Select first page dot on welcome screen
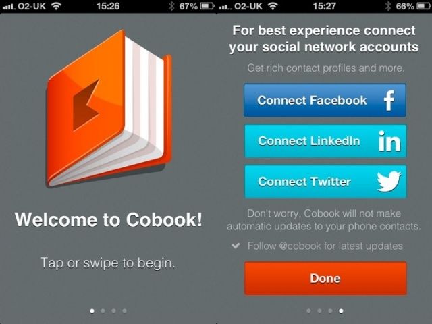Image resolution: width=432 pixels, height=324 pixels. click(x=92, y=310)
